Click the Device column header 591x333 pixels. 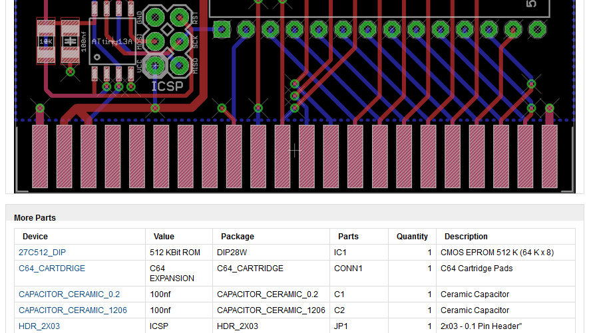(x=35, y=237)
